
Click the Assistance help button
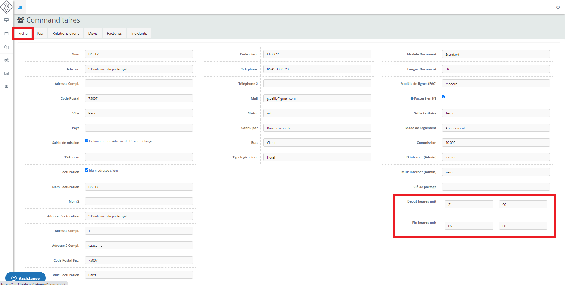click(x=26, y=278)
